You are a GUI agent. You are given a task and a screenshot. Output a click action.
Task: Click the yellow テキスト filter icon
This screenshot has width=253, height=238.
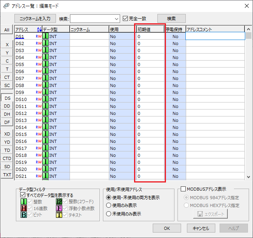pyautogui.click(x=59, y=215)
